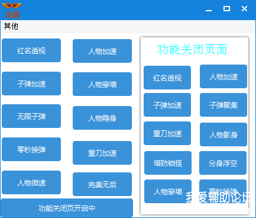The width and height of the screenshot is (256, 218).
Task: Click the 功能关闭页开启中 wide button
Action: 67,208
